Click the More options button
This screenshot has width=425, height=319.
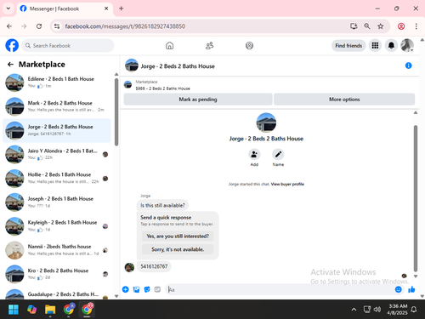click(344, 100)
